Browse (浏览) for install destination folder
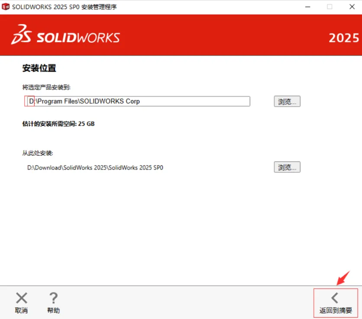The width and height of the screenshot is (362, 319). [287, 102]
